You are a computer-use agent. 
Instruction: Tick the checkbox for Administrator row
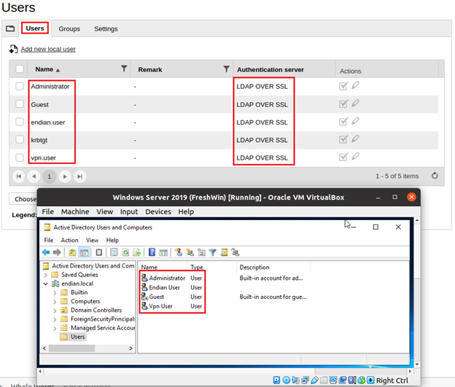pyautogui.click(x=20, y=86)
